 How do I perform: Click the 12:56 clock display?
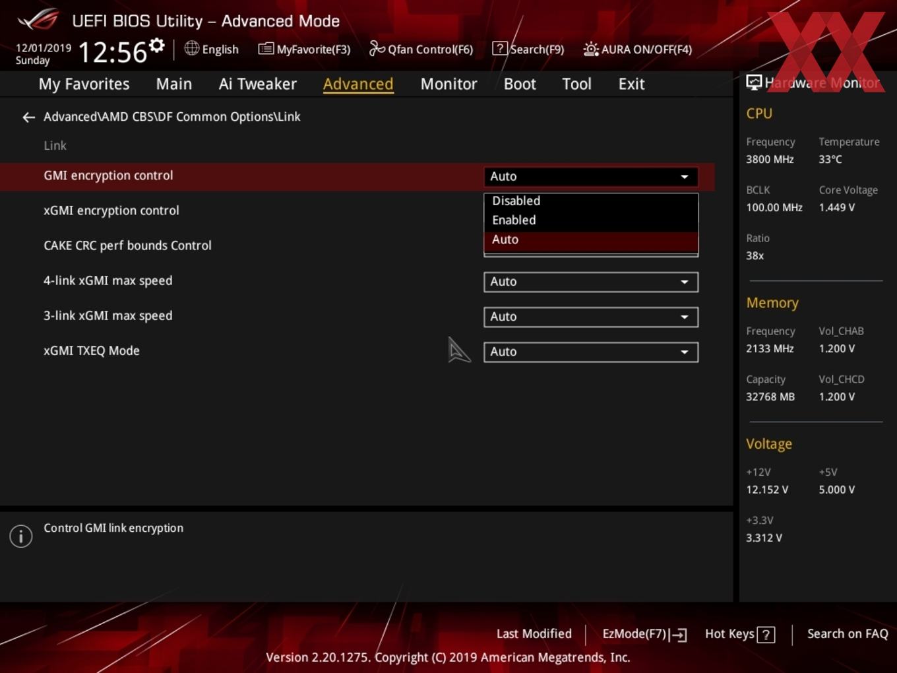pos(112,52)
